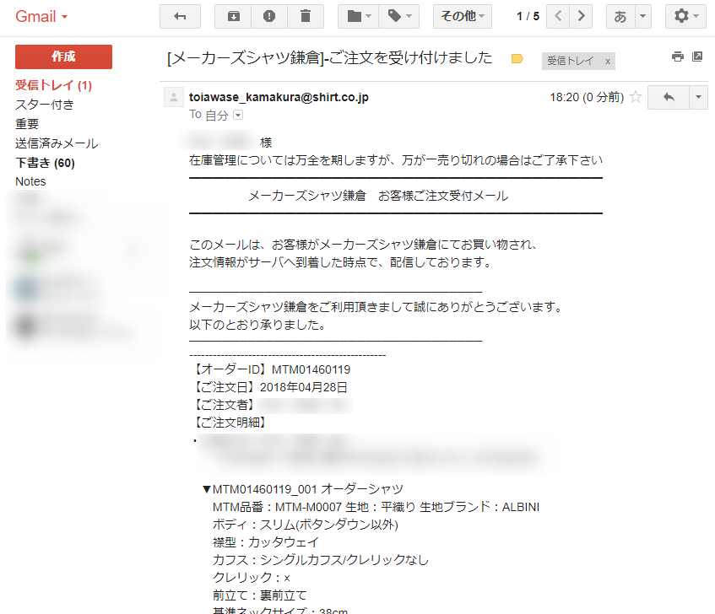Go back to inbox with arrow button
The height and width of the screenshot is (614, 715).
(180, 16)
